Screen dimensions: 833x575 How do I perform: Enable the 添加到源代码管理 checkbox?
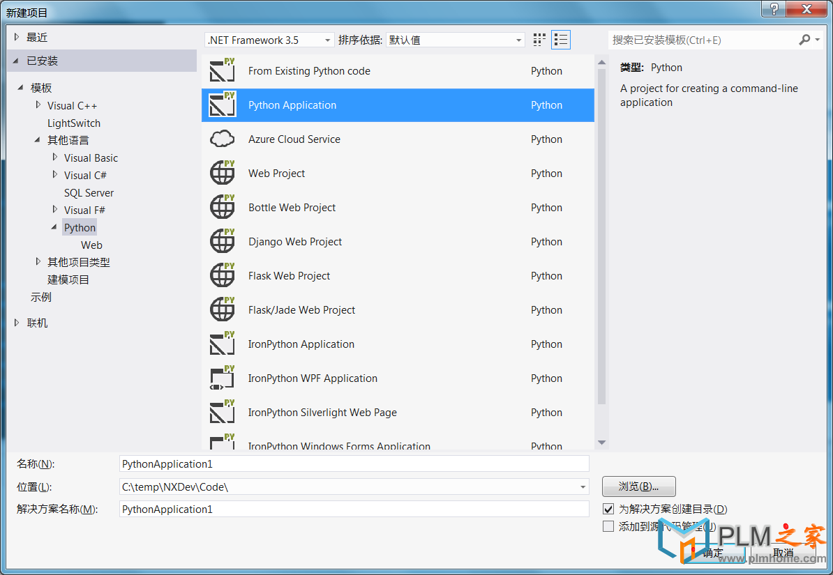[x=608, y=526]
